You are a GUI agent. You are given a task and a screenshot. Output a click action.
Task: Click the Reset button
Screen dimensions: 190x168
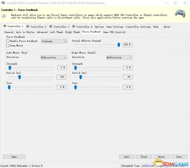click(x=161, y=157)
